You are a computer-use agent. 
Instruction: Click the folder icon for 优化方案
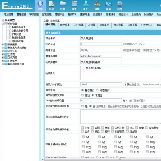6,57
